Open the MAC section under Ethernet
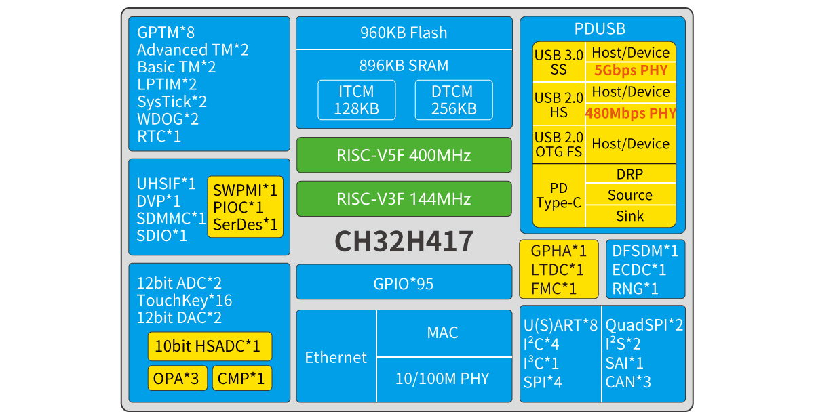 444,333
